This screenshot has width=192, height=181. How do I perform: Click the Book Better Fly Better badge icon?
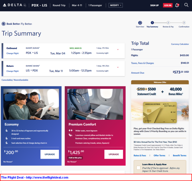pos(4,24)
